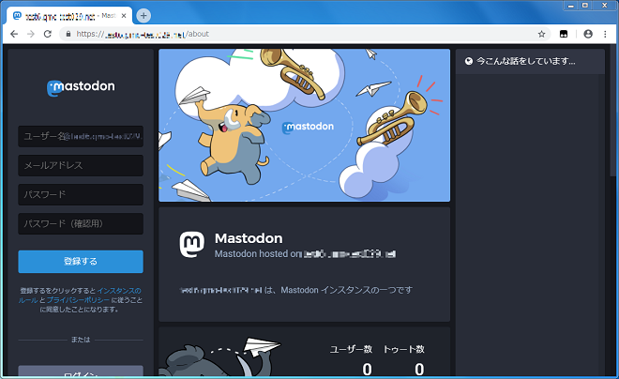Viewport: 619px width, 379px height.
Task: Click the browser forward arrow
Action: click(31, 34)
